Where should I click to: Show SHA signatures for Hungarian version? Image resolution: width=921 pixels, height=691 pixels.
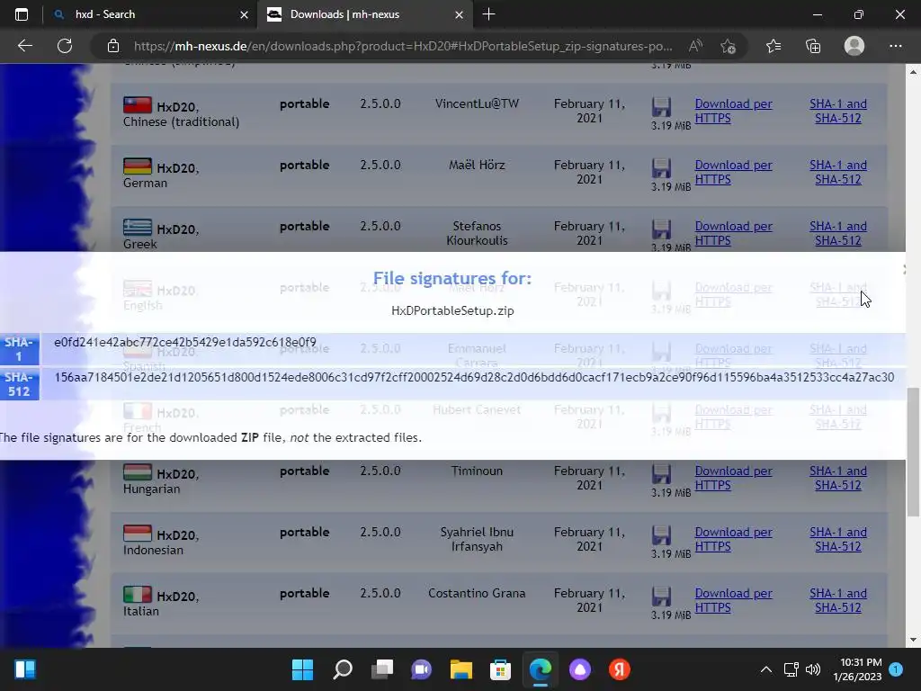click(838, 478)
